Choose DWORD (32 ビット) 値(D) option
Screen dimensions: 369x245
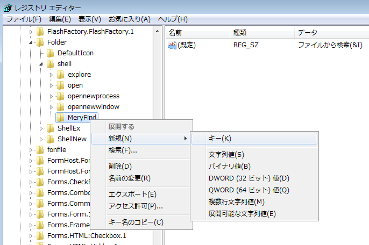pos(249,178)
